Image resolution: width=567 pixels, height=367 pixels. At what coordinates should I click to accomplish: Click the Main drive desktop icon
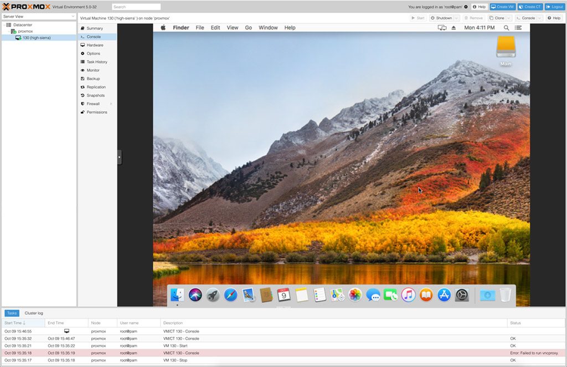(506, 50)
